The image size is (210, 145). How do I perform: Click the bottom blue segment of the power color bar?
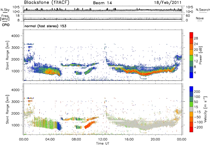191,75
